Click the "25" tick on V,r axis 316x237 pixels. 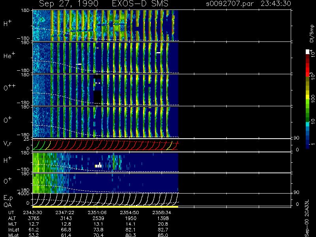coord(27,139)
